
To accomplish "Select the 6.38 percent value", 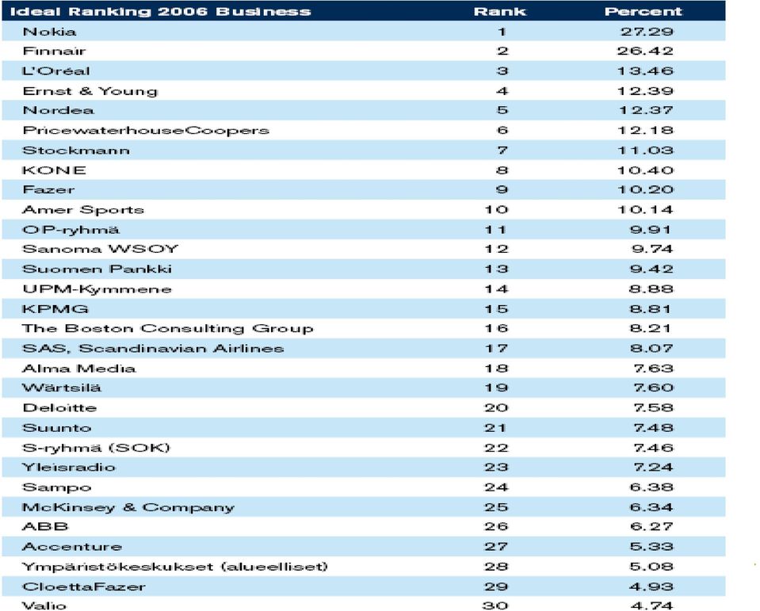I will [x=651, y=487].
